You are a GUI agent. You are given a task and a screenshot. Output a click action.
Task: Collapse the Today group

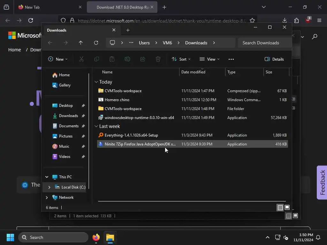click(96, 82)
